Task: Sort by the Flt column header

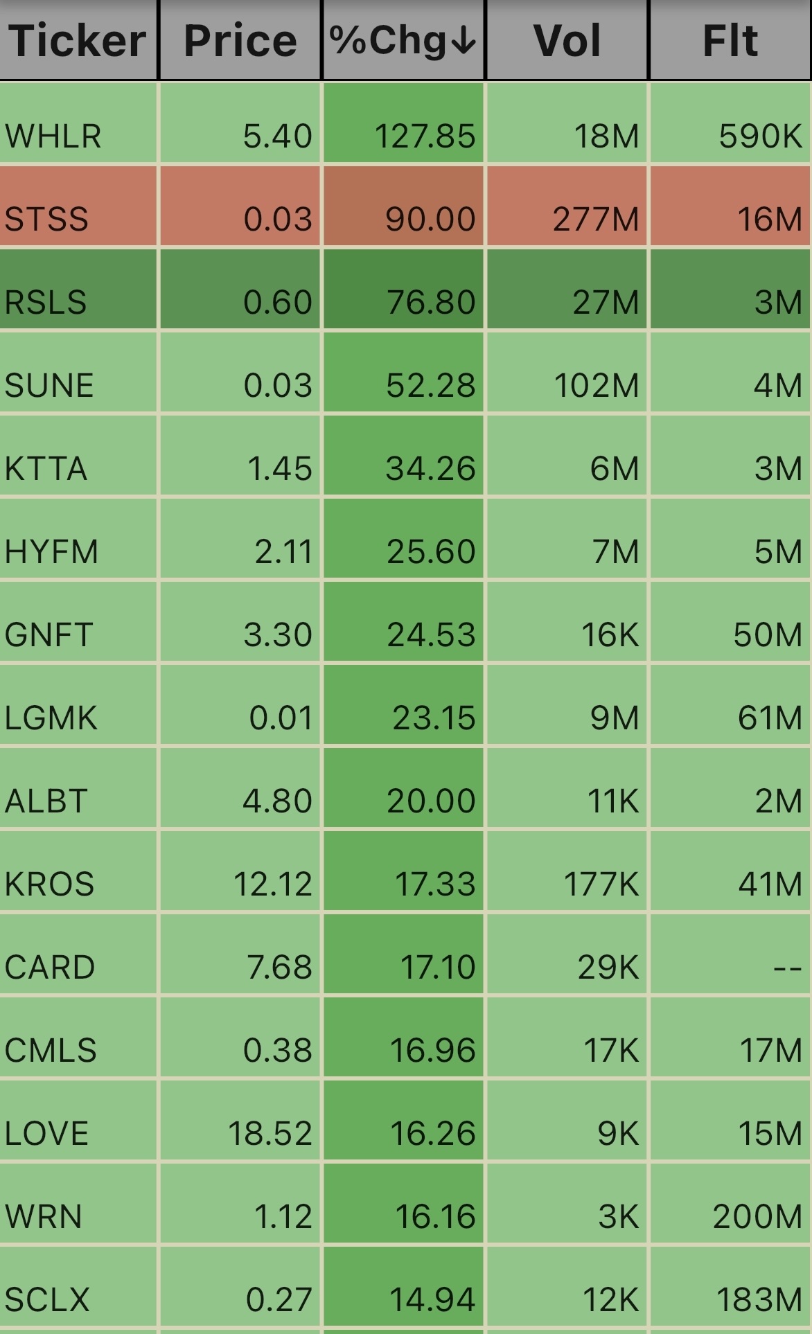Action: tap(730, 40)
